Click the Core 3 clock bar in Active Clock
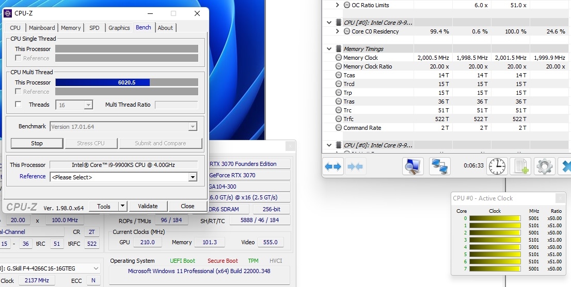 pyautogui.click(x=495, y=240)
